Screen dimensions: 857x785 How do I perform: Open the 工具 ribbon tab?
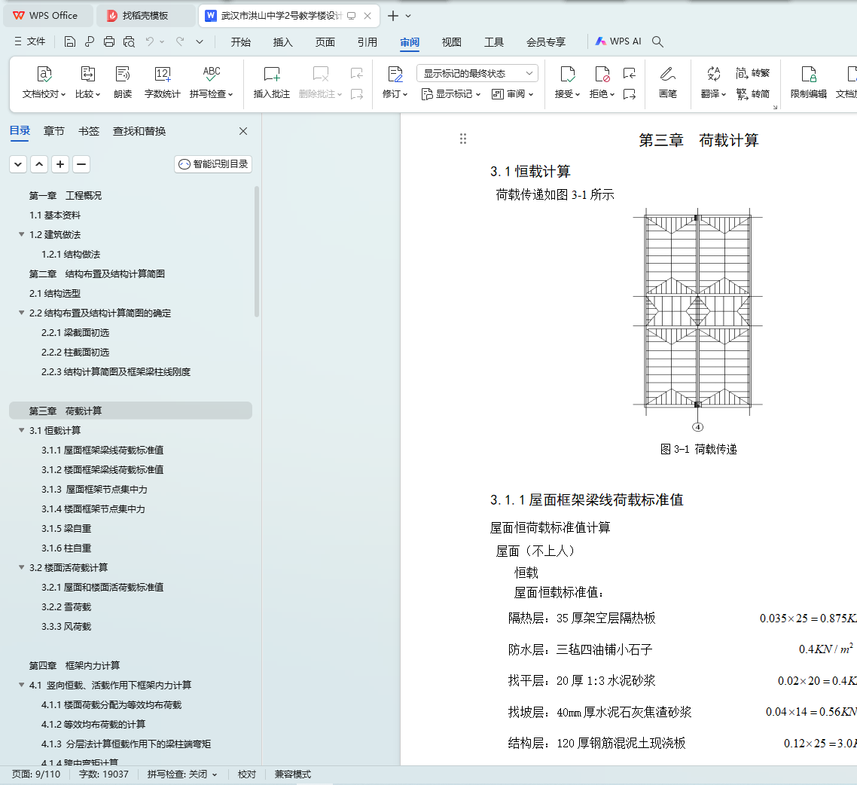494,42
